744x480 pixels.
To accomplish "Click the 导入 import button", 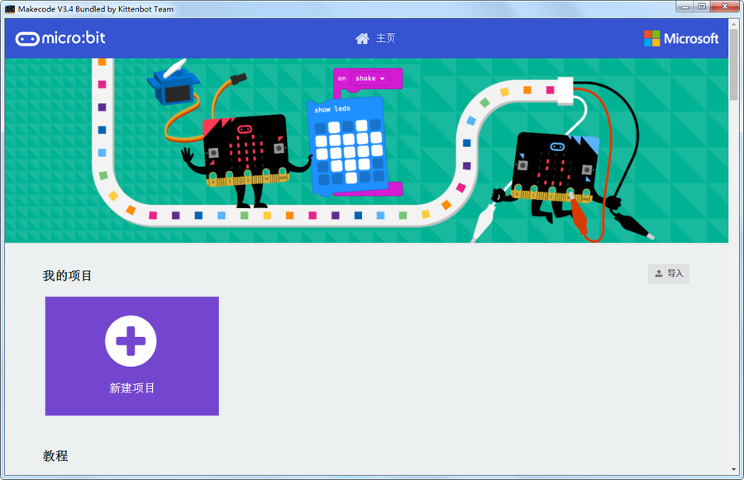I will pos(668,273).
